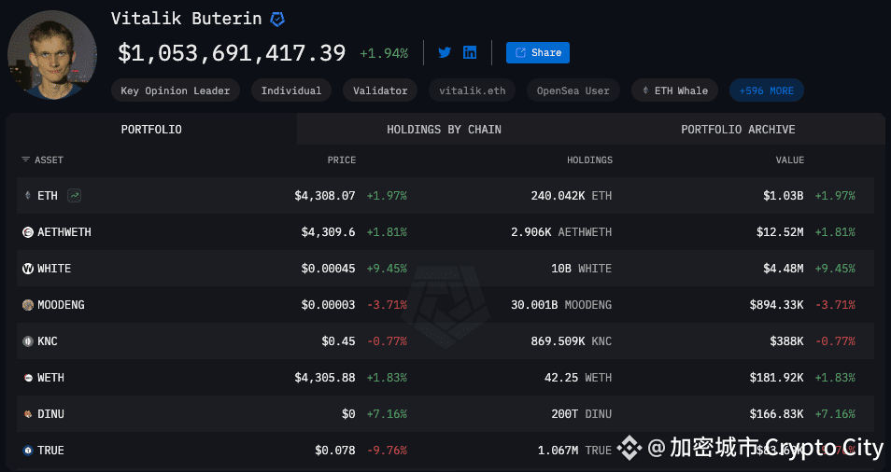
Task: Click the TRUE asset name
Action: pos(50,451)
